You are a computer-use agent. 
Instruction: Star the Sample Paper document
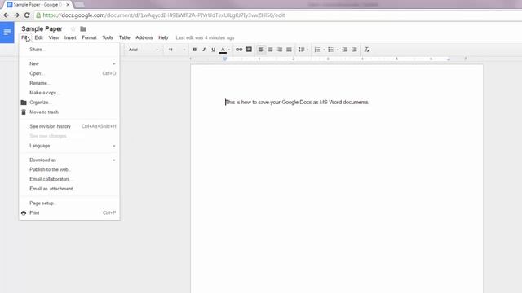pyautogui.click(x=73, y=29)
